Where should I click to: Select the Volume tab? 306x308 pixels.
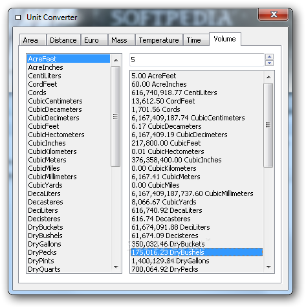point(225,39)
